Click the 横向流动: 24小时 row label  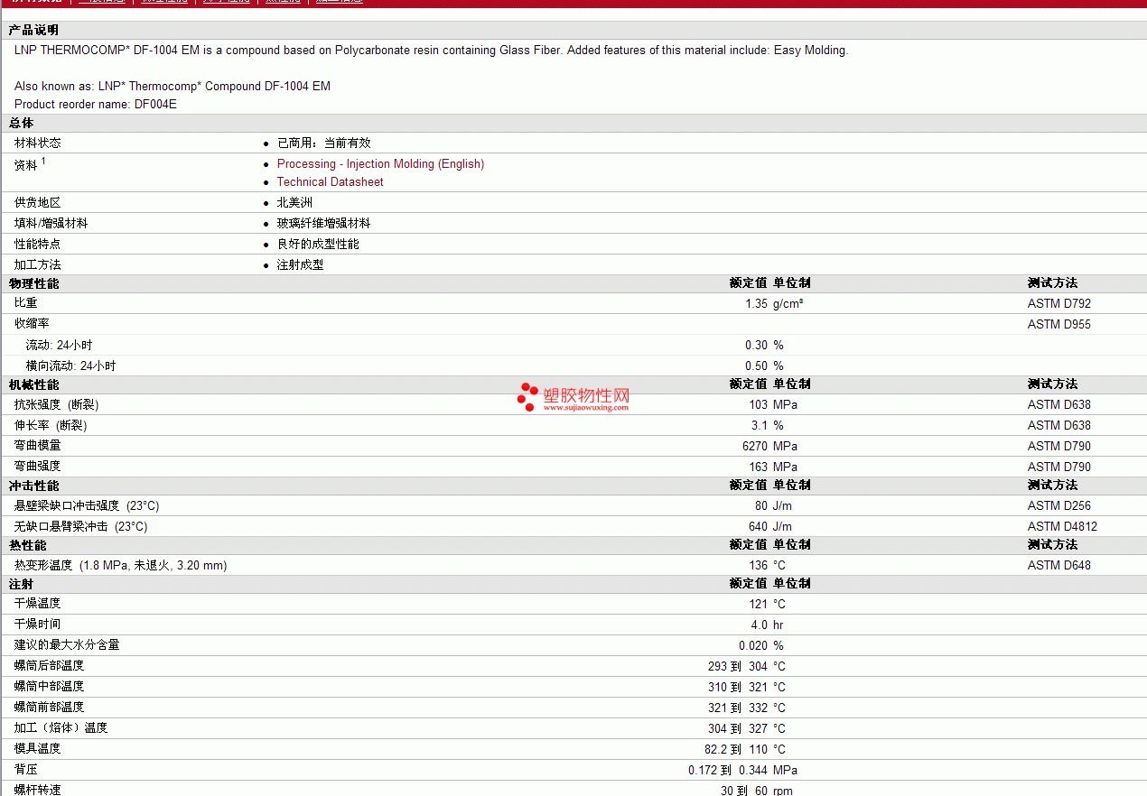tap(70, 366)
